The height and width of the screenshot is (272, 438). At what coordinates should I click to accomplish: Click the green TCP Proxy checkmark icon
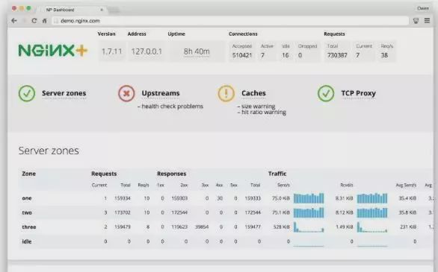pyautogui.click(x=326, y=93)
